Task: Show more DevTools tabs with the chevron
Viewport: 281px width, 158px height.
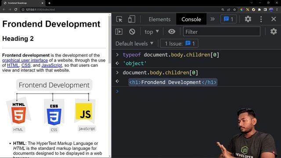Action: pyautogui.click(x=213, y=19)
